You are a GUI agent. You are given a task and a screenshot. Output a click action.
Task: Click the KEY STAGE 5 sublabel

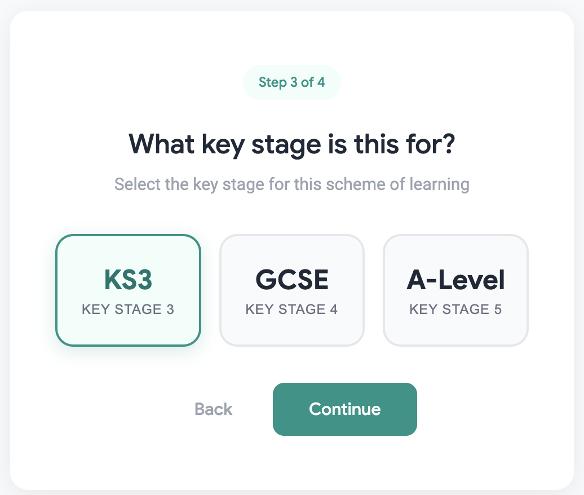pos(455,310)
